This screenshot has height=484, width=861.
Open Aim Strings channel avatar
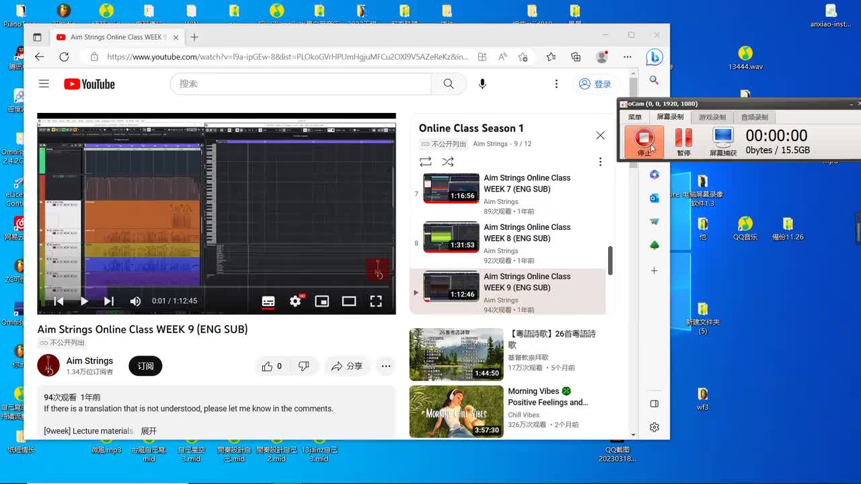(x=48, y=366)
